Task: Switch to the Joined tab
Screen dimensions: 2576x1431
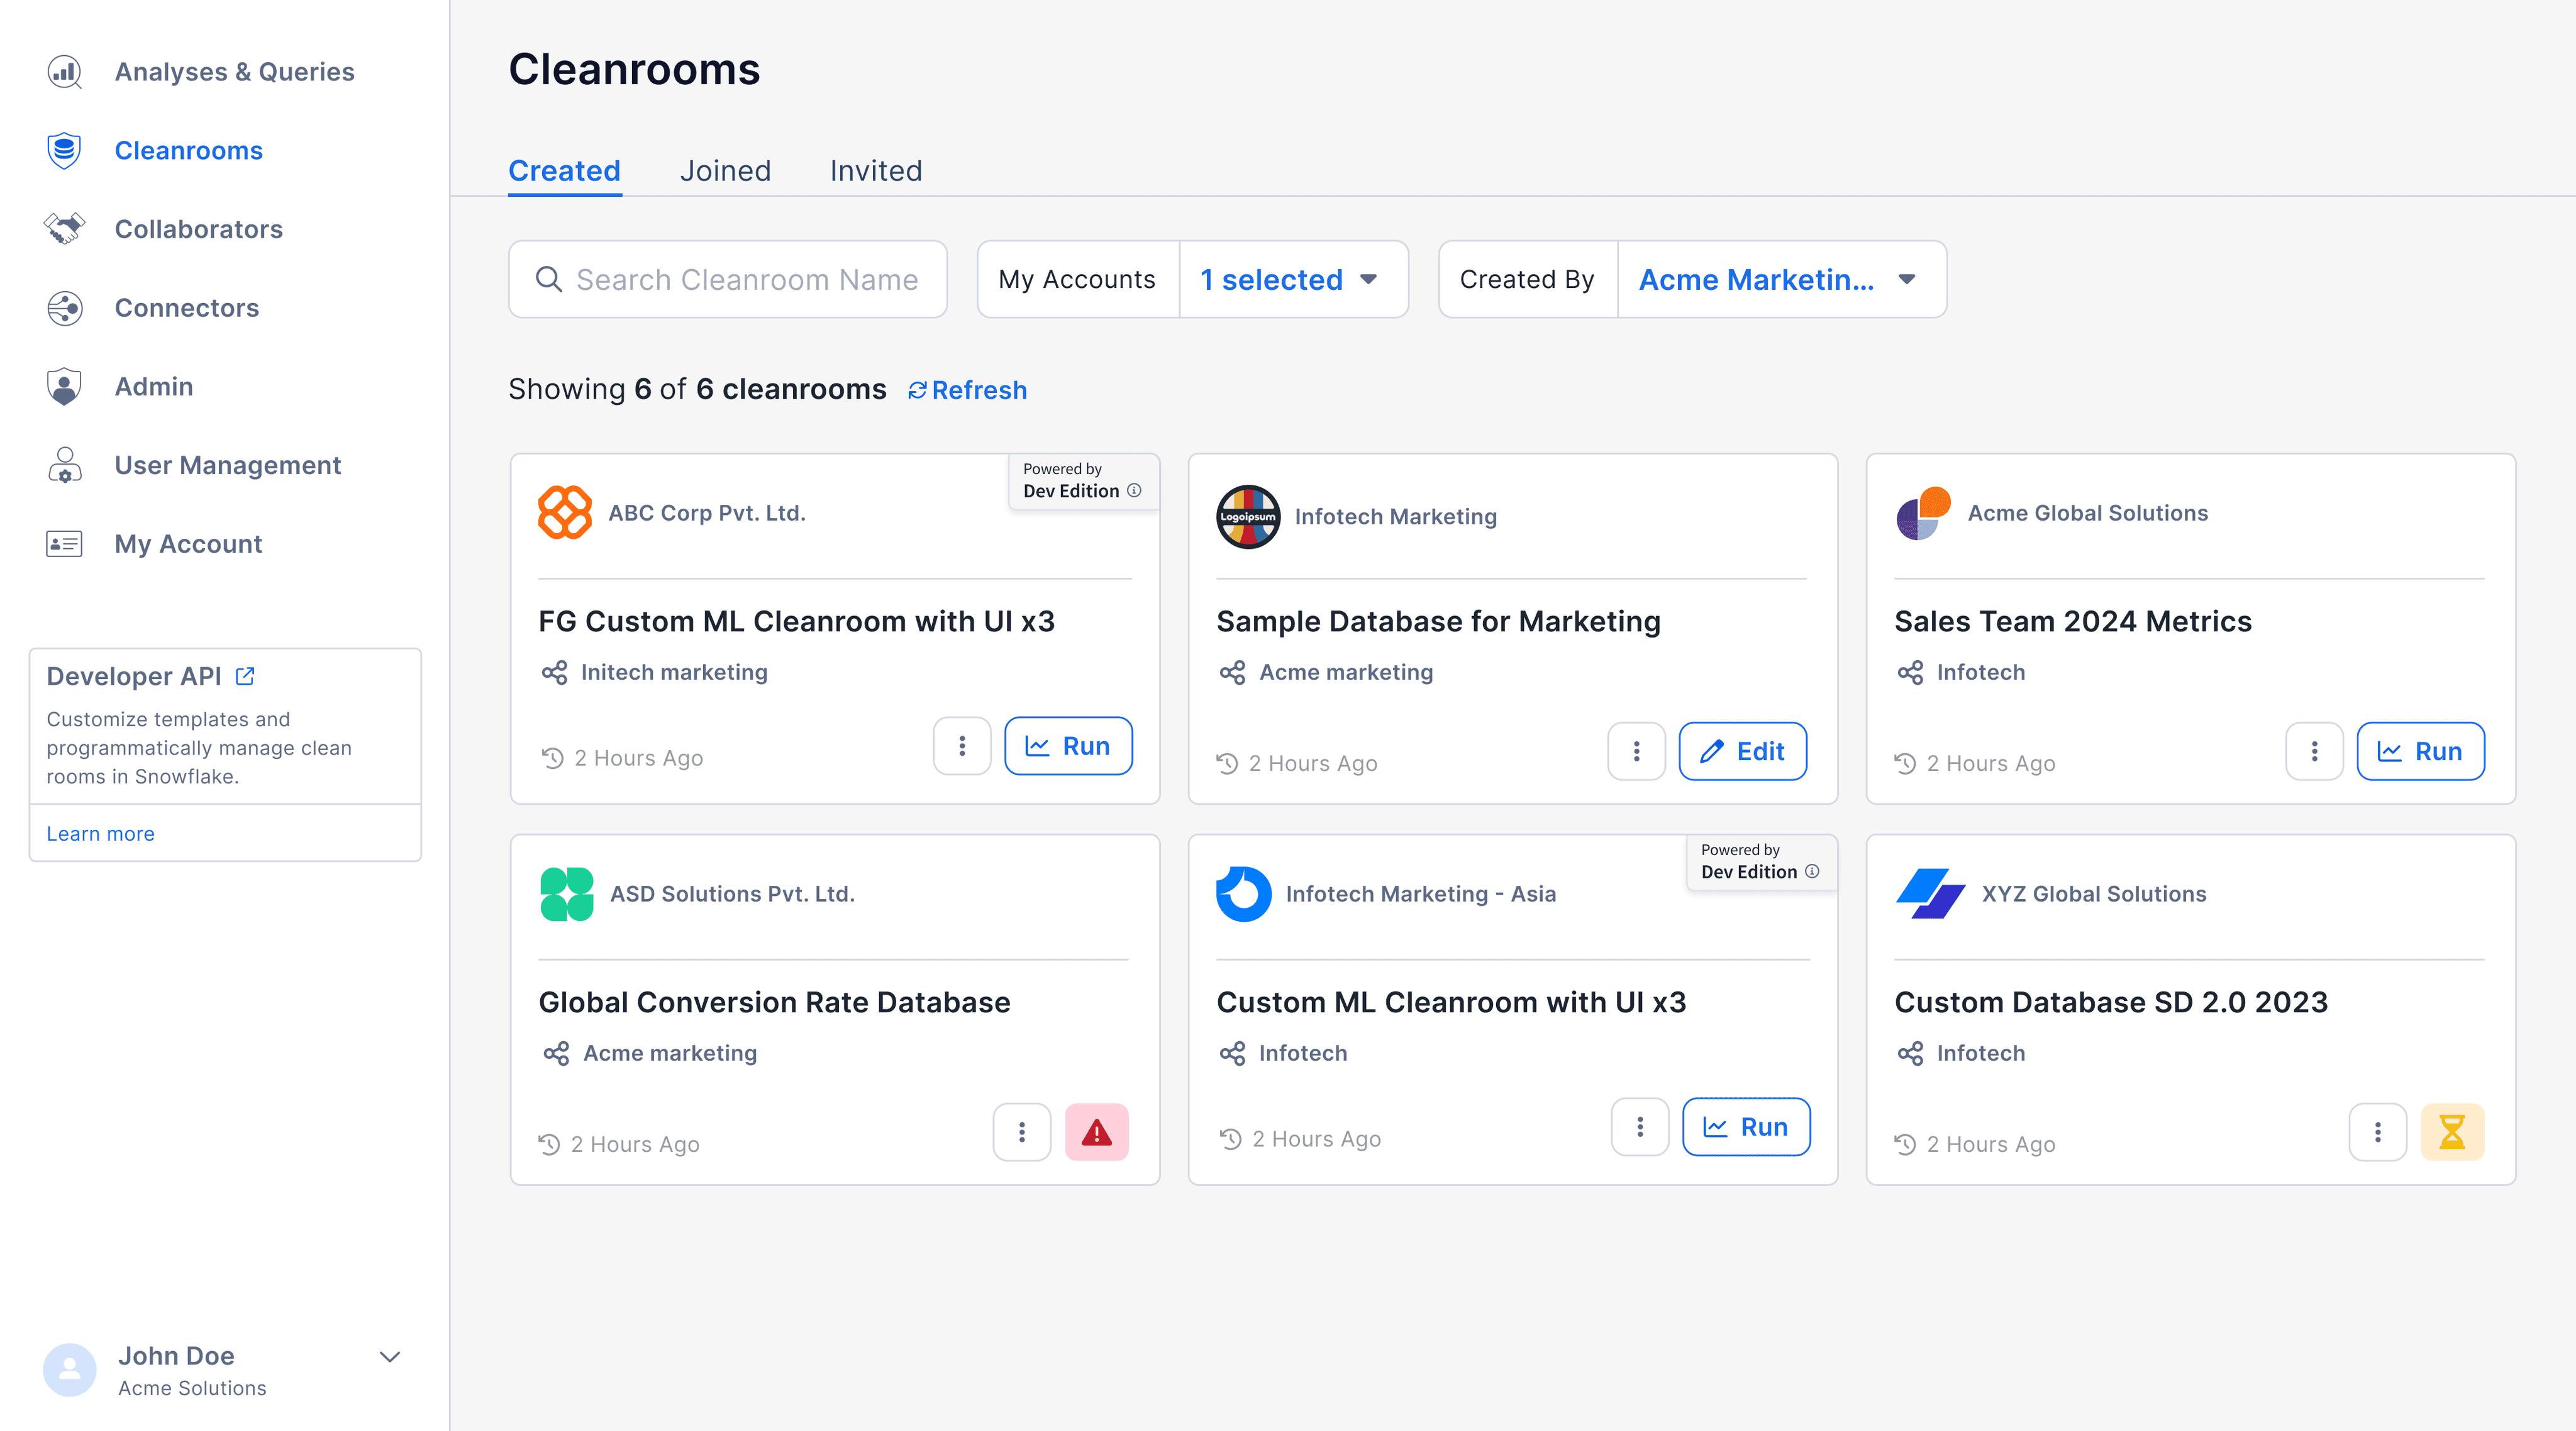Action: click(x=725, y=171)
